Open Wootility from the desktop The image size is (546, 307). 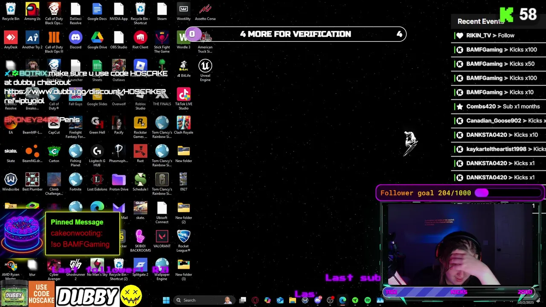tap(183, 12)
